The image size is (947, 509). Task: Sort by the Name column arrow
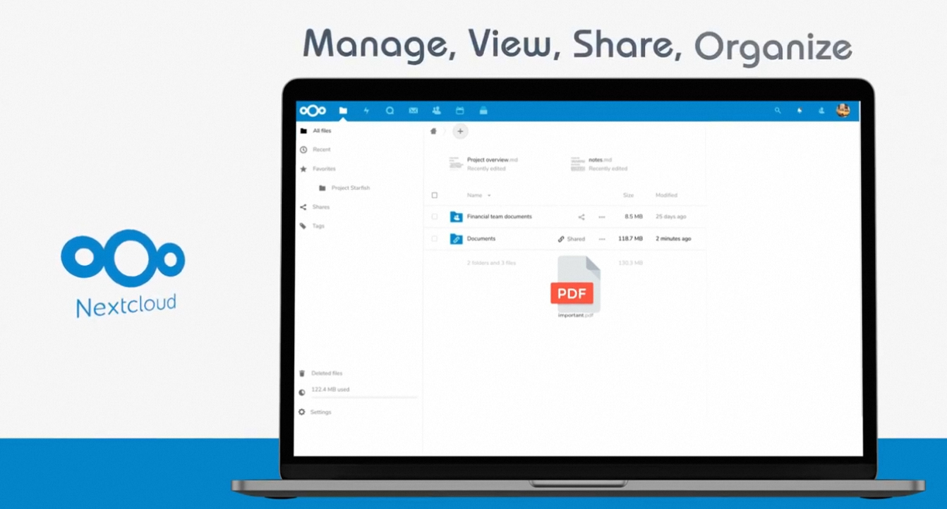click(x=489, y=195)
